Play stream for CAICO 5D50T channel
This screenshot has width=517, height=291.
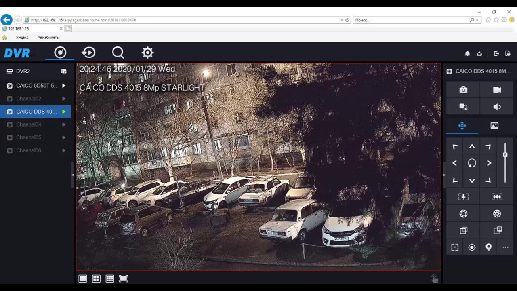64,86
